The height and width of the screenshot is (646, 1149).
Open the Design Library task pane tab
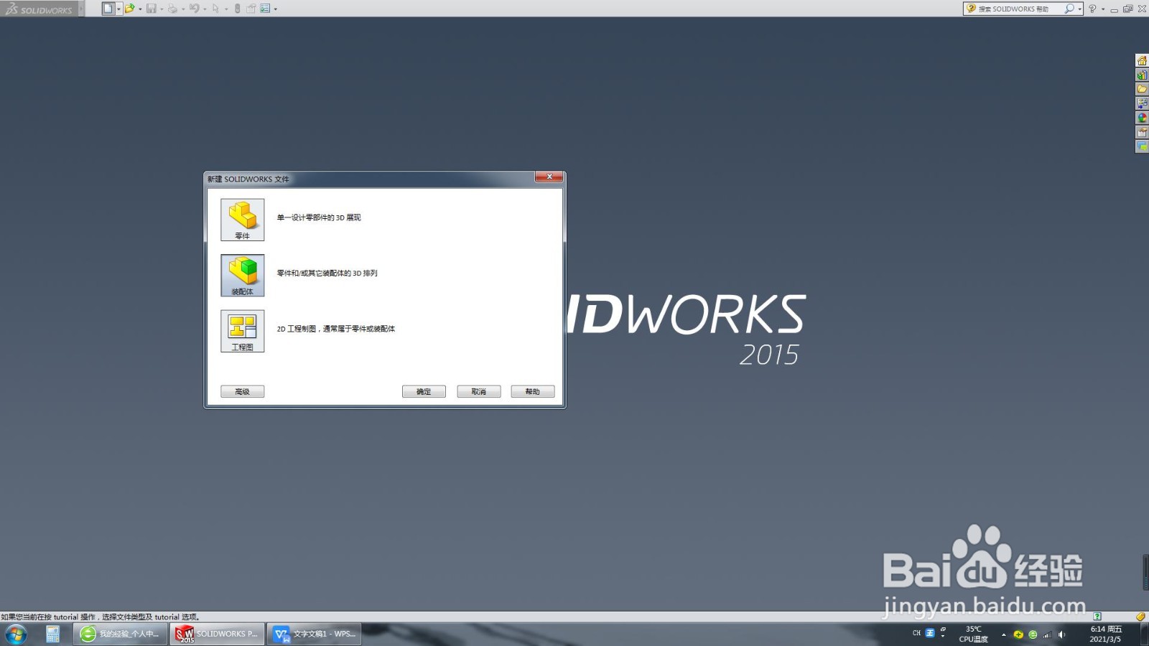(x=1142, y=75)
